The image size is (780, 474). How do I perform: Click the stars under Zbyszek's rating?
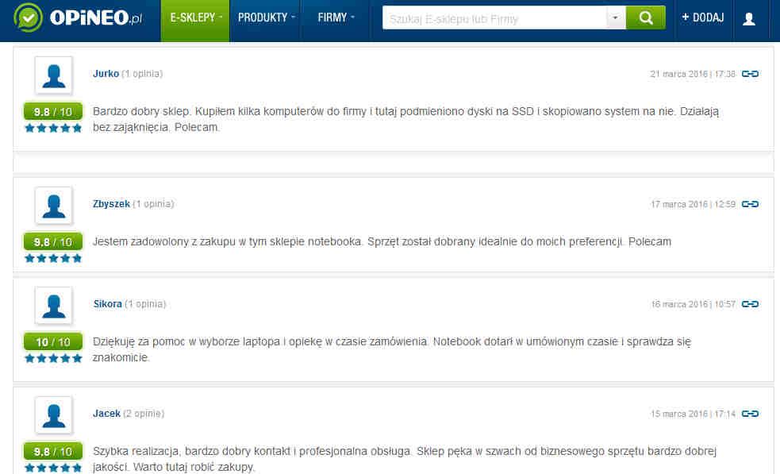point(53,258)
